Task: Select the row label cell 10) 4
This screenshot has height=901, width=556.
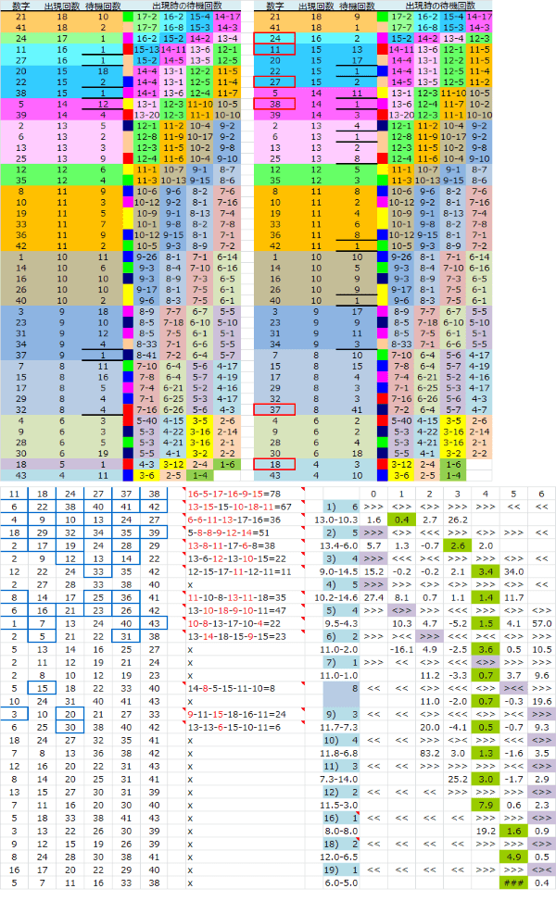Action: click(x=342, y=740)
